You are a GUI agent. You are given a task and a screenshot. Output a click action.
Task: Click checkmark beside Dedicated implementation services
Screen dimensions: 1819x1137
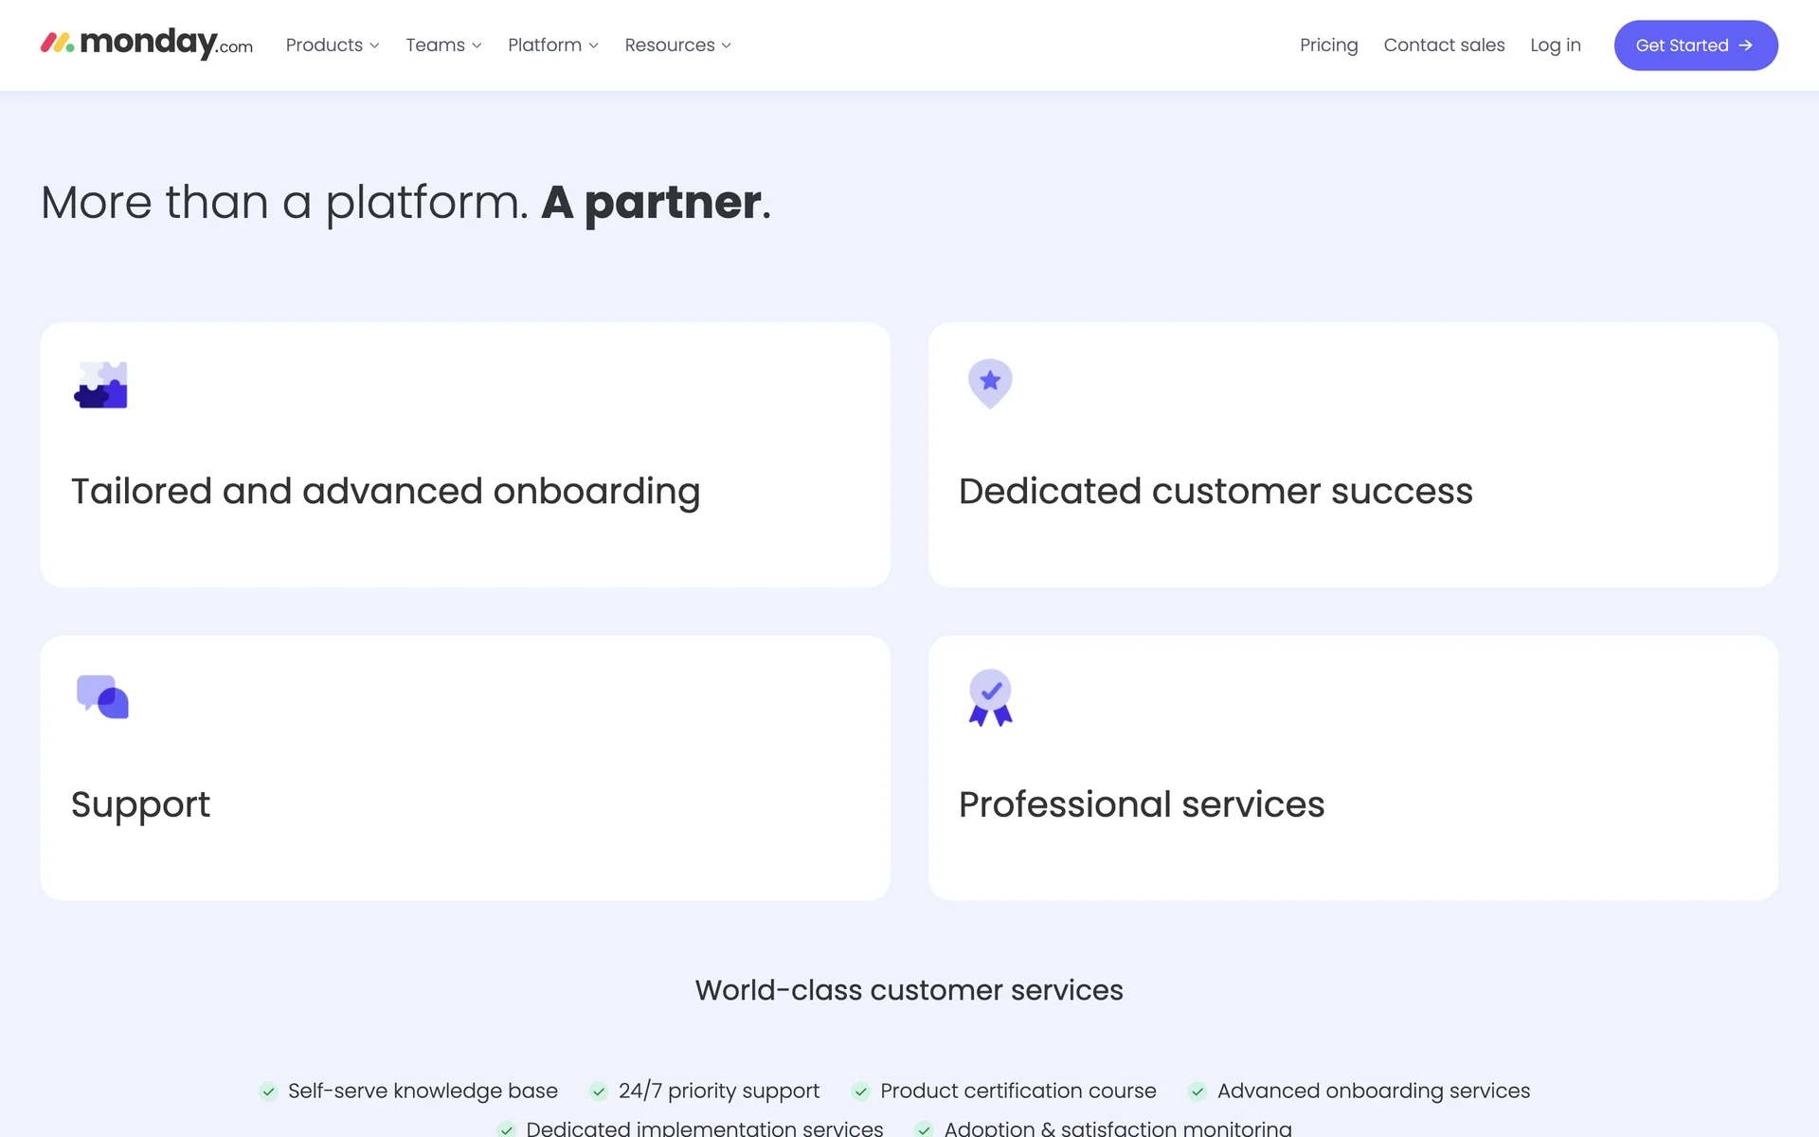(x=507, y=1129)
